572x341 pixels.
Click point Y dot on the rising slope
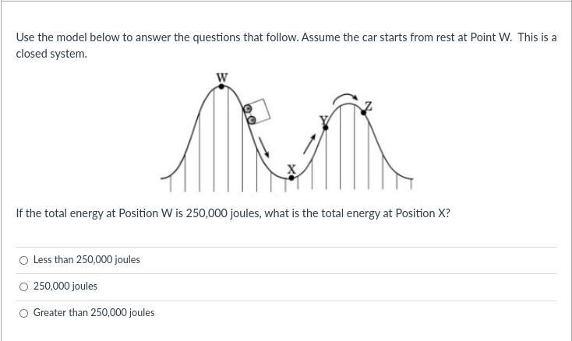coord(325,126)
